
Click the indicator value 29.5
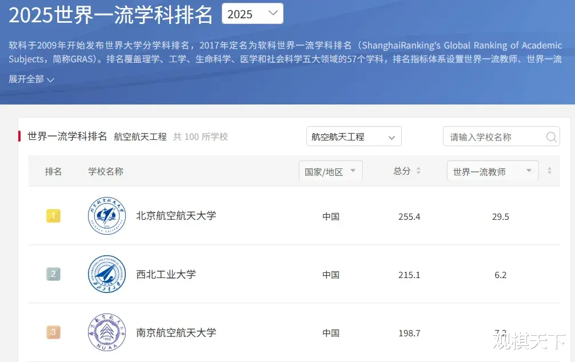501,216
